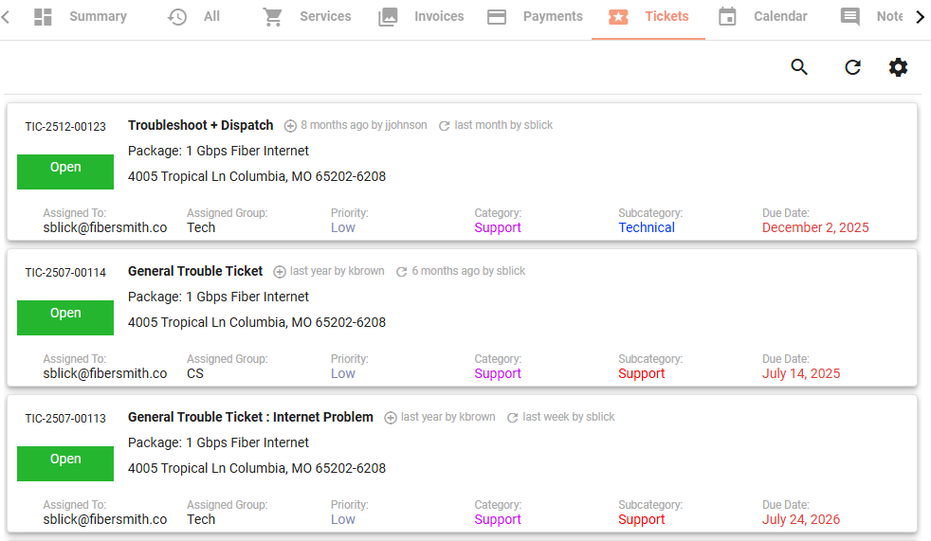The height and width of the screenshot is (541, 931).
Task: Switch to the Payments tab
Action: [535, 17]
